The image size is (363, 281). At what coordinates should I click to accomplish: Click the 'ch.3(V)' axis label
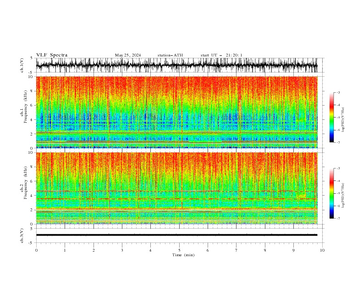[22, 236]
